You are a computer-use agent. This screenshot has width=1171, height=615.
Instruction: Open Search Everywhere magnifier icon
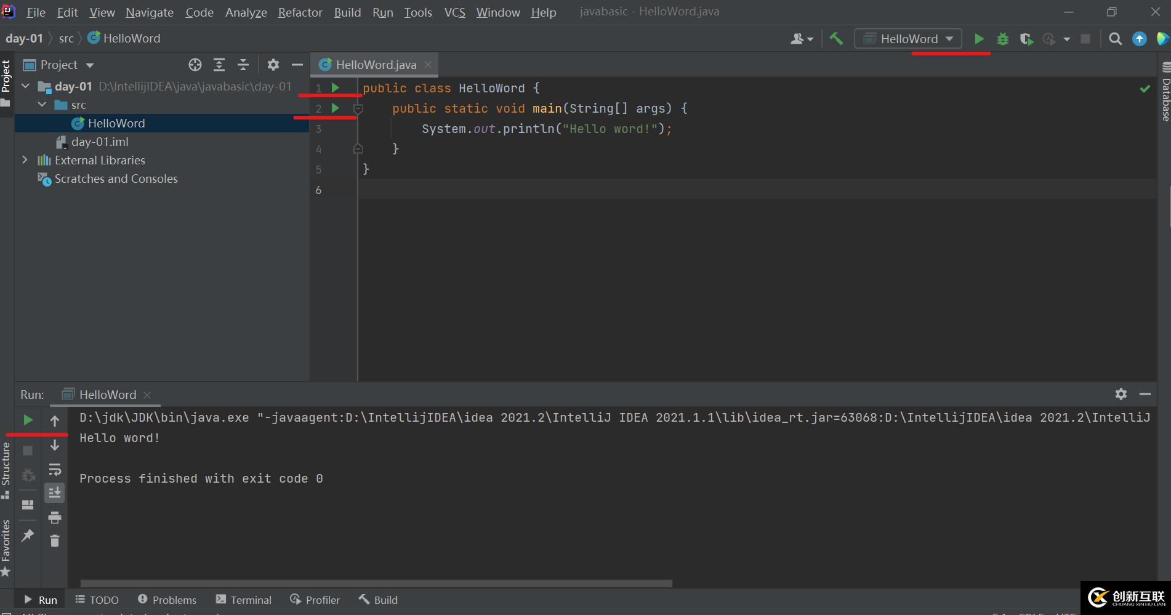(1115, 39)
